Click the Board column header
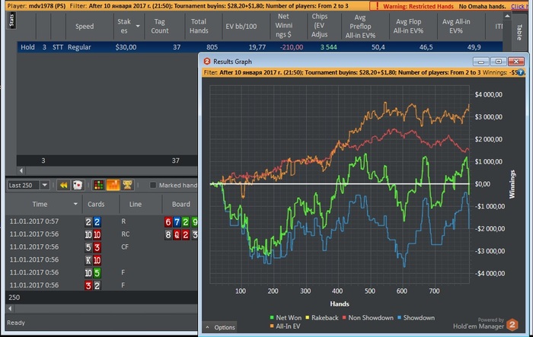The width and height of the screenshot is (533, 337). (x=181, y=204)
